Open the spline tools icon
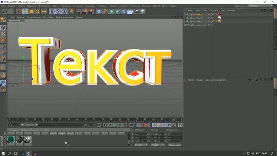The width and height of the screenshot is (277, 156). pos(105,12)
